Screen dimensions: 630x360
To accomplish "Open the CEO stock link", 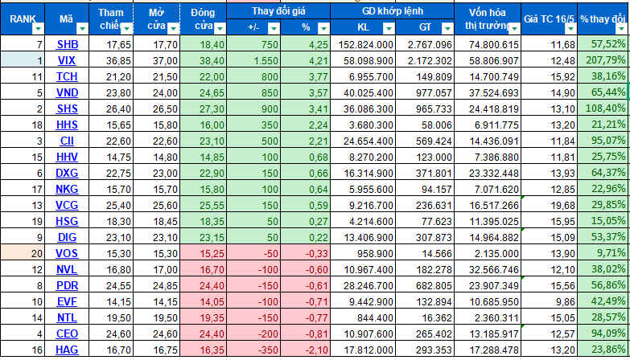I will [67, 333].
